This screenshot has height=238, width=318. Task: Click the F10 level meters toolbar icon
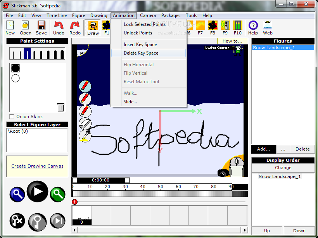coord(237,27)
